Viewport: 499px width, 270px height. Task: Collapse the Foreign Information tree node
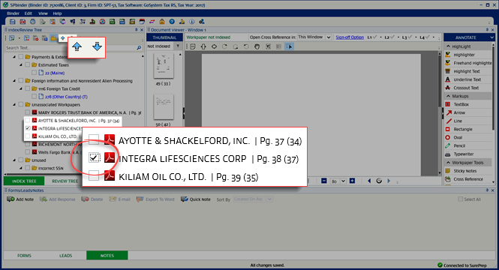tap(14, 81)
